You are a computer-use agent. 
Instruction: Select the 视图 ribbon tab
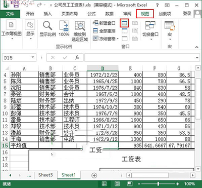tap(145, 14)
